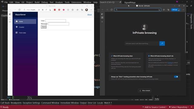Open favorites in the BlazorServer browser window
Screen dimensions: 194x109
point(78,10)
